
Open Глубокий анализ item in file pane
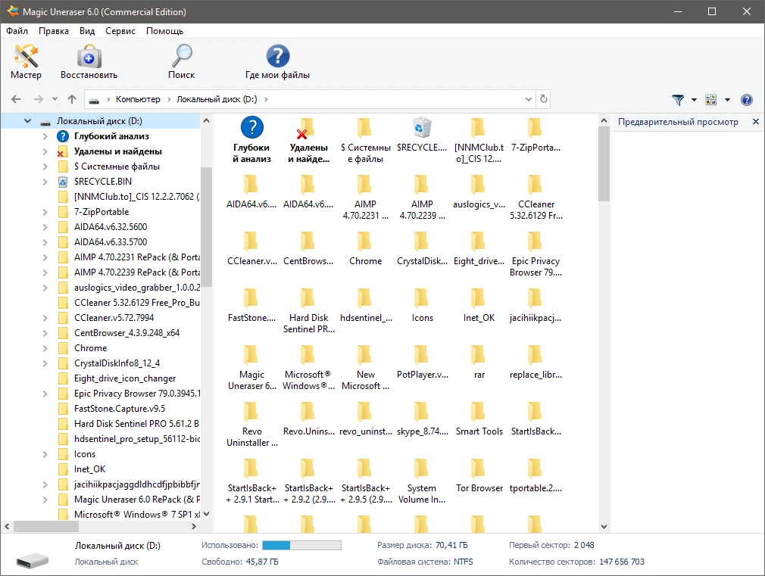[x=251, y=140]
